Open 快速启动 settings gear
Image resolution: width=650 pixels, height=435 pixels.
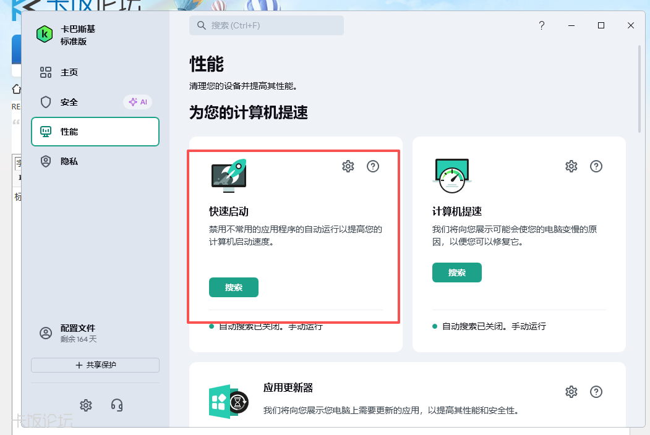[x=348, y=166]
